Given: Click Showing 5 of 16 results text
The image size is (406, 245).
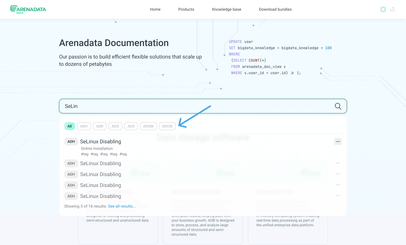Looking at the screenshot, I should click(x=85, y=206).
